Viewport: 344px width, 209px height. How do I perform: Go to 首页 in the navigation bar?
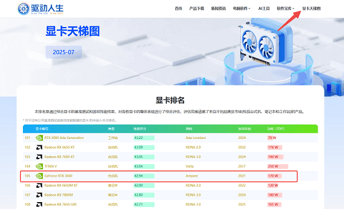[x=178, y=9]
